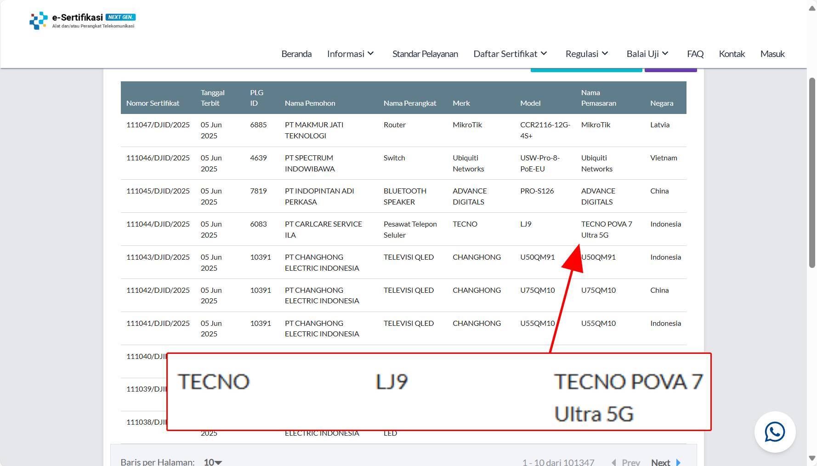Expand the Balai Uji menu

coord(647,54)
